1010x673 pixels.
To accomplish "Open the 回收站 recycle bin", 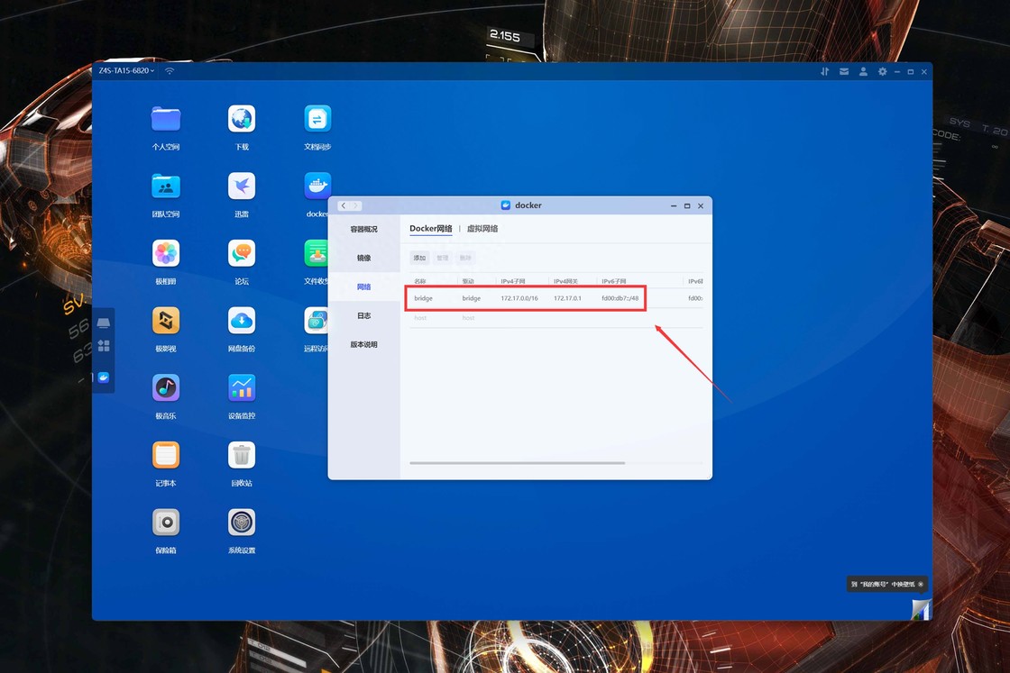I will click(242, 455).
